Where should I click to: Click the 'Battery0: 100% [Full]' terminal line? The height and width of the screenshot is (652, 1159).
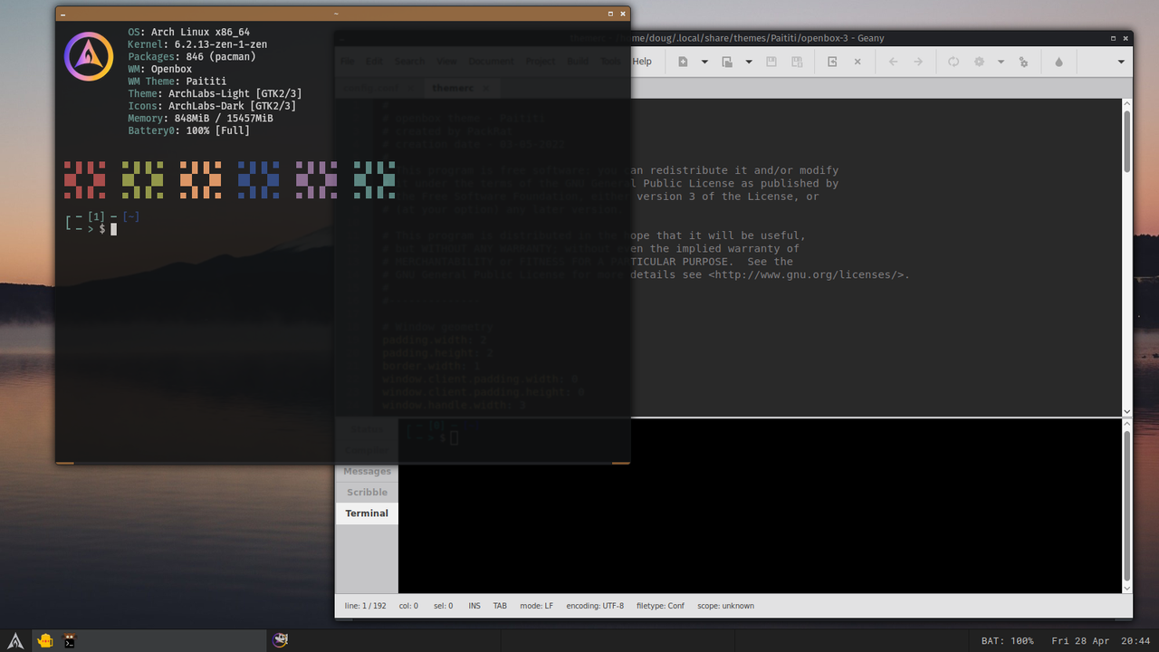coord(188,130)
